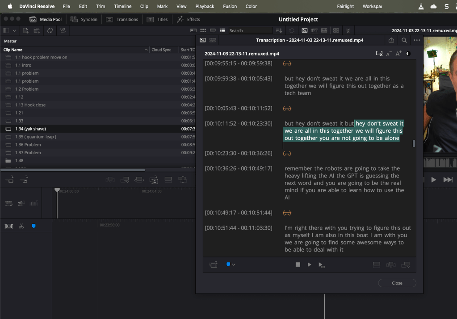Open bin list layout dropdown arrow
The height and width of the screenshot is (319, 457).
(14, 30)
